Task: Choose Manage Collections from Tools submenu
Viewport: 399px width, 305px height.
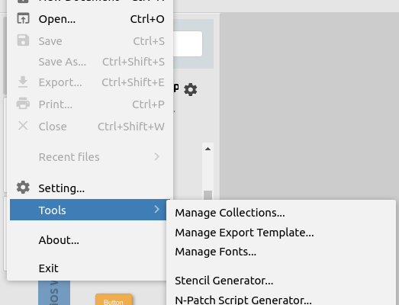Action: click(230, 213)
